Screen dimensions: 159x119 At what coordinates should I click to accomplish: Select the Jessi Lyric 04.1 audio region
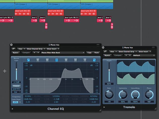click(x=23, y=13)
